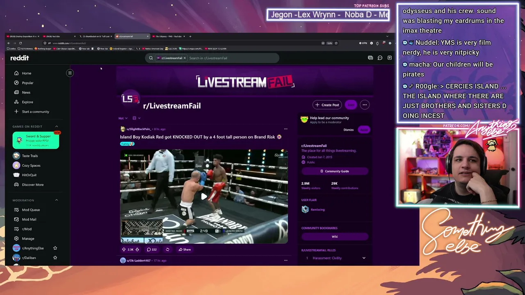
Task: Click the VPN indicator in browser toolbar
Action: tap(363, 43)
